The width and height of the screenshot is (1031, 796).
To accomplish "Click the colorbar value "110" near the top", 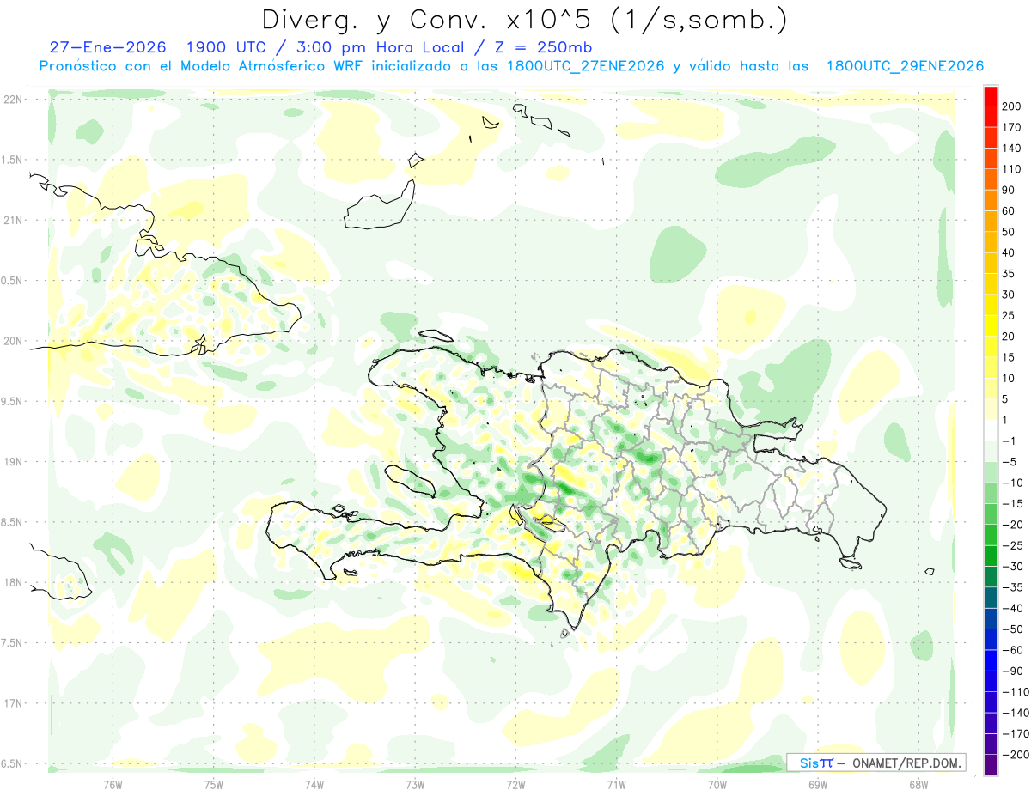I will pos(1012,169).
